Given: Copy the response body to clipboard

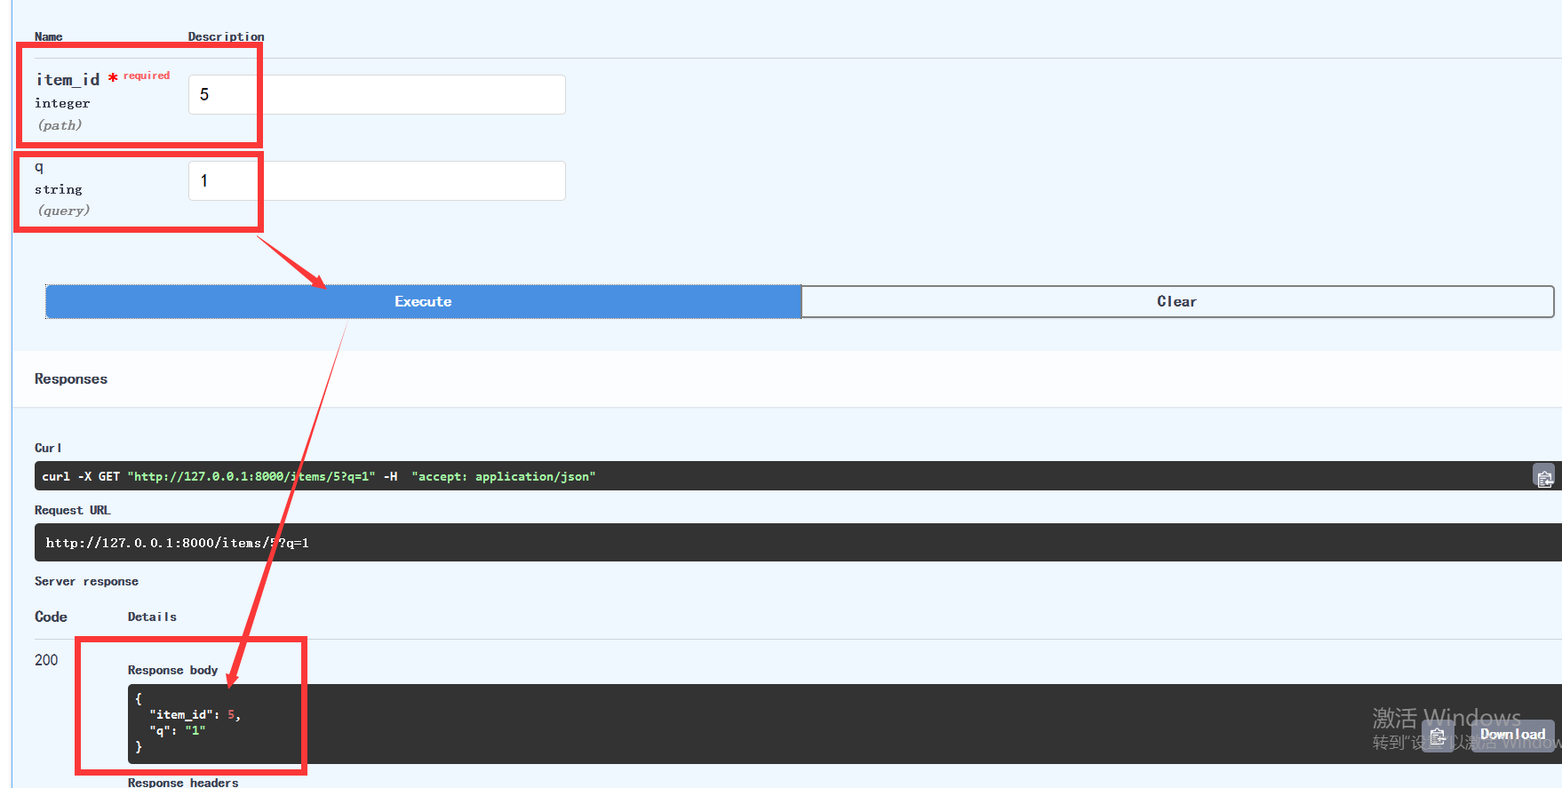Looking at the screenshot, I should point(1438,736).
